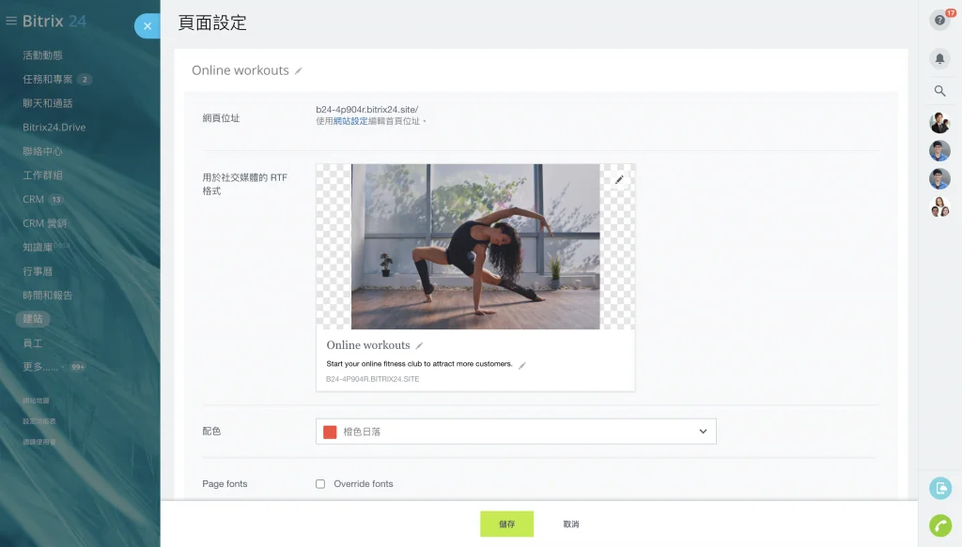This screenshot has width=962, height=547.
Task: Enable the Override fonts checkbox
Action: (320, 484)
